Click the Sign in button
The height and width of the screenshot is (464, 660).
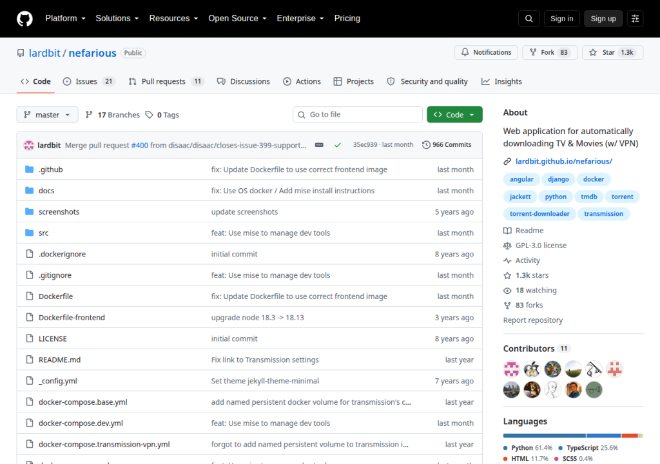click(x=561, y=19)
